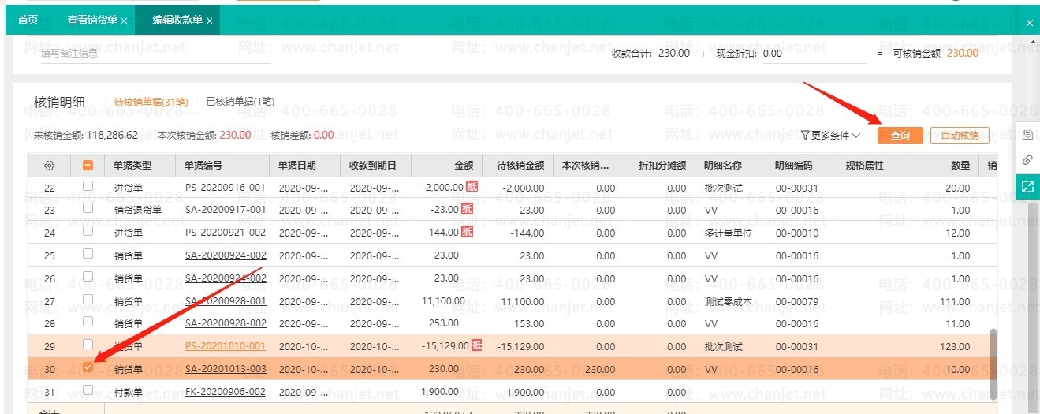Click the 现金折扣 input field
This screenshot has width=1040, height=414.
point(814,53)
